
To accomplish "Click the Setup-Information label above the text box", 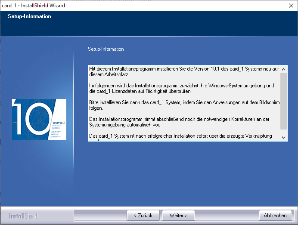I will point(106,49).
